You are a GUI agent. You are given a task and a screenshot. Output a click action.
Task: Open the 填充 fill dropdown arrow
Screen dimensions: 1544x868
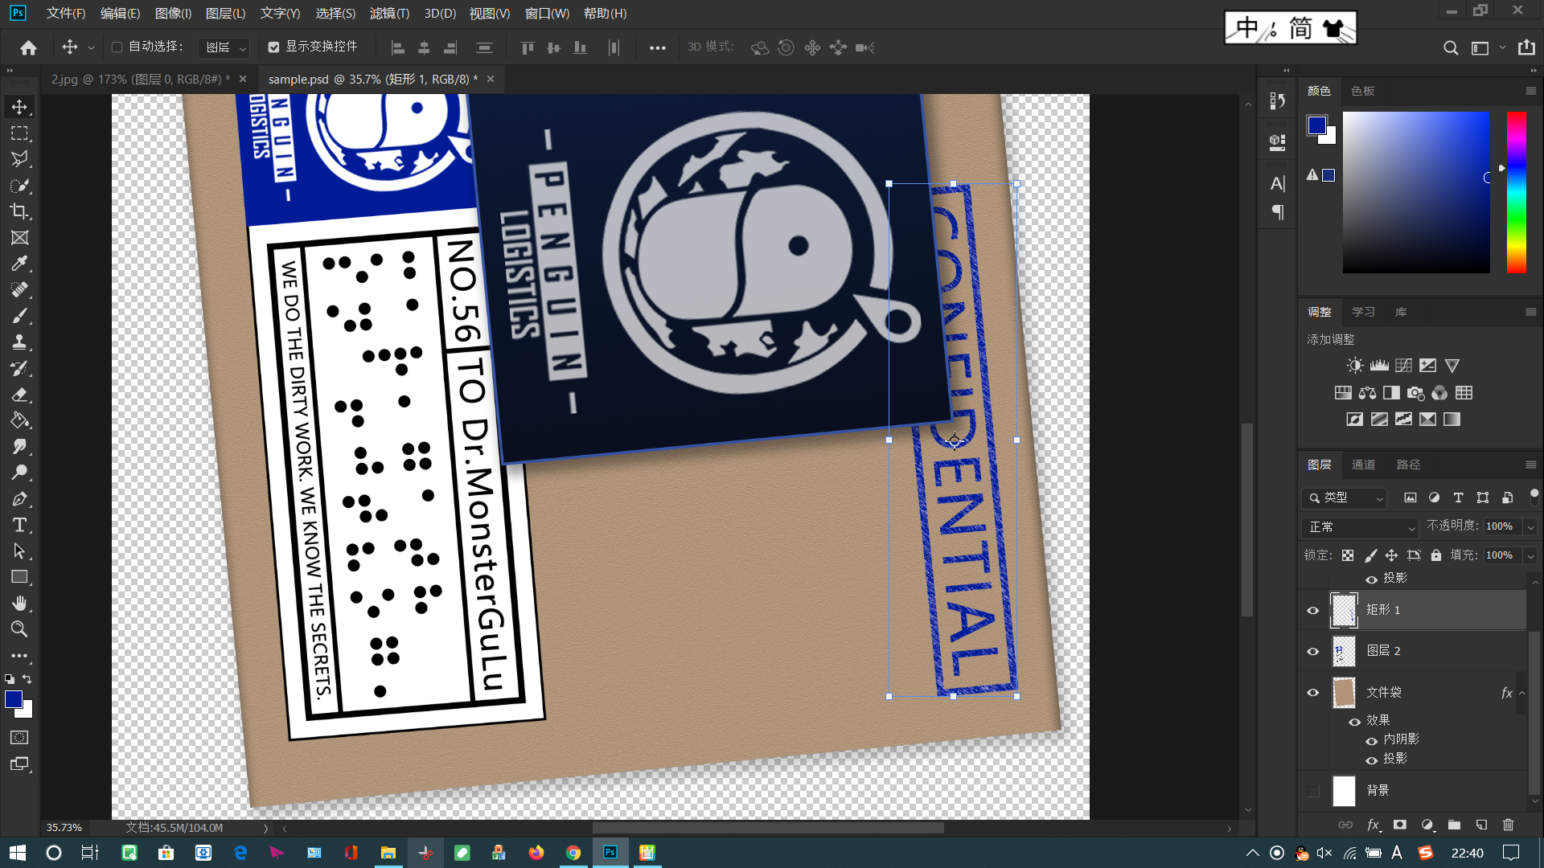click(1531, 556)
